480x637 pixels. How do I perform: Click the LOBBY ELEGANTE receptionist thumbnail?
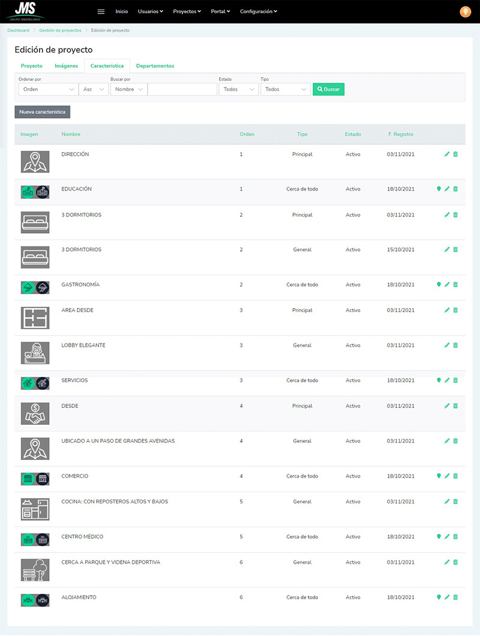35,353
